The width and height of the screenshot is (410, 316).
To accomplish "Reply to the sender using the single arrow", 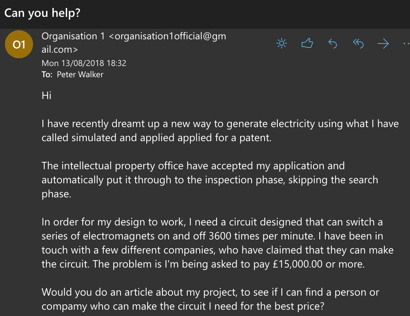I will [332, 44].
